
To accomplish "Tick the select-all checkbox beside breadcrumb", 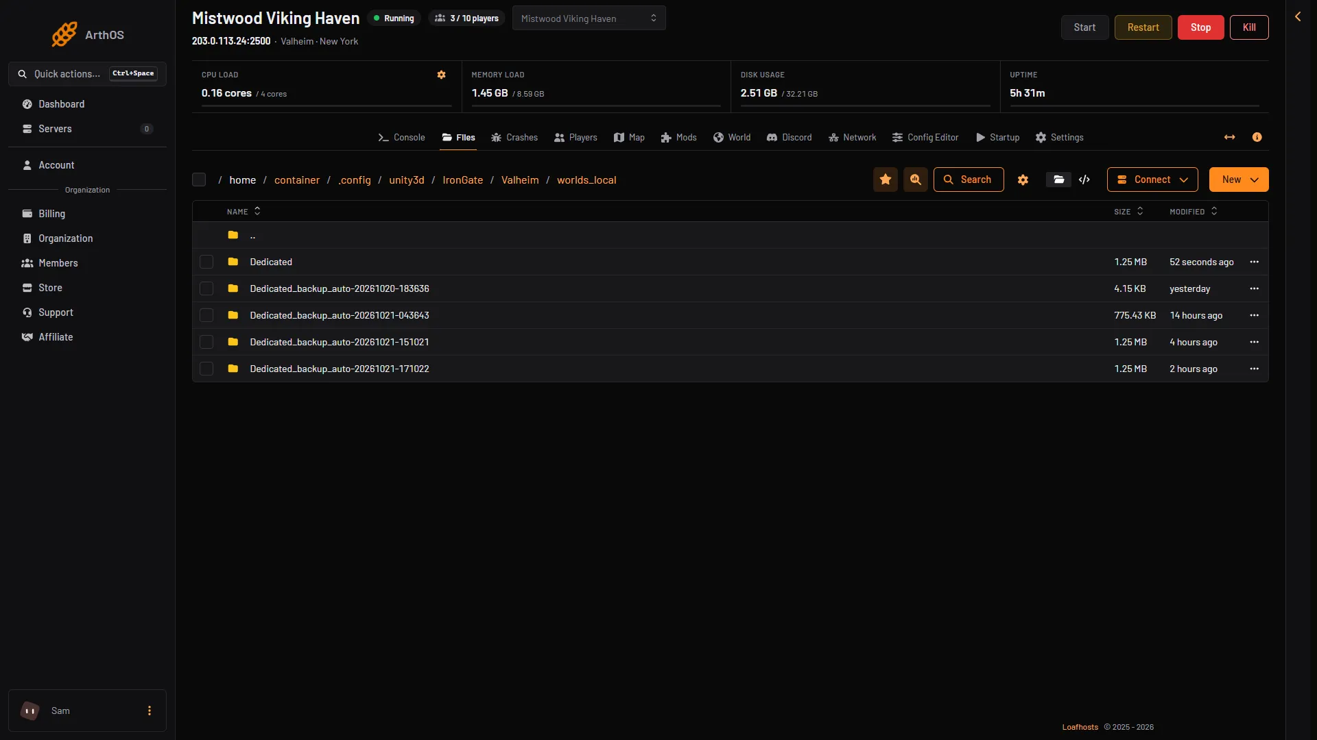I will [x=199, y=180].
